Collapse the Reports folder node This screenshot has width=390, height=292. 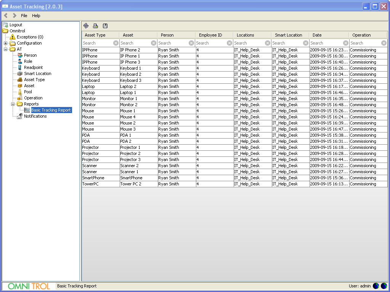click(13, 104)
